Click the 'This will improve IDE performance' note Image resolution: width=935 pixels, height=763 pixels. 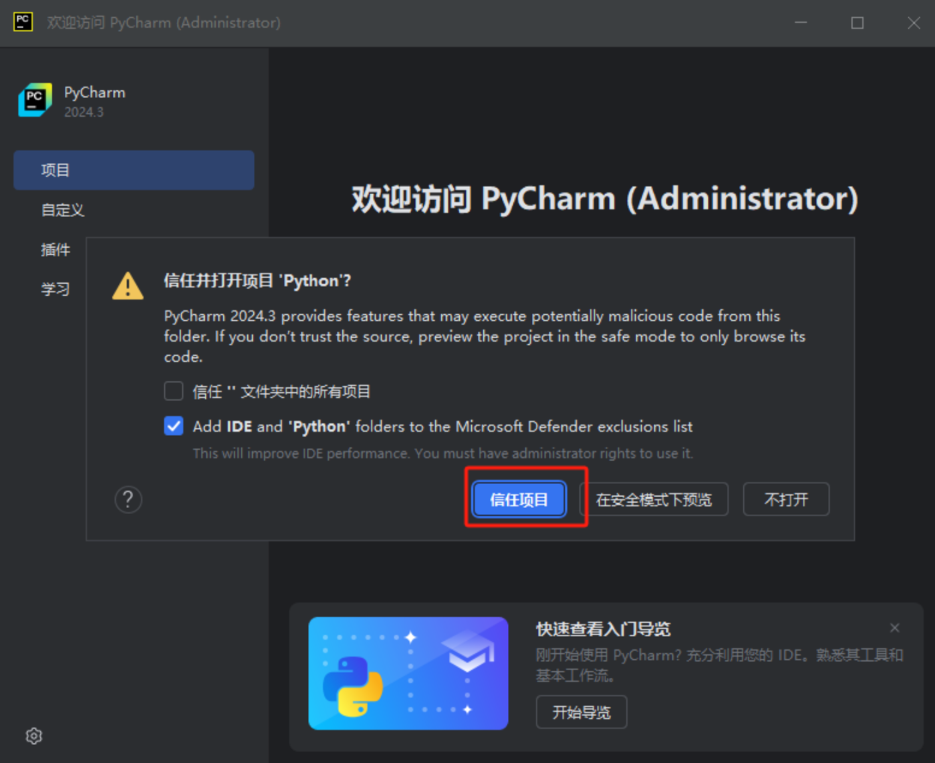pos(443,453)
